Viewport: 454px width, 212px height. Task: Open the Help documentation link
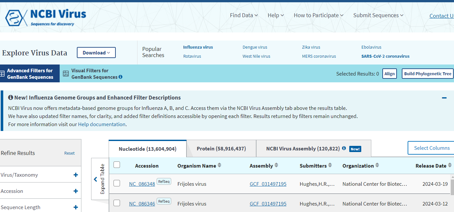(102, 124)
